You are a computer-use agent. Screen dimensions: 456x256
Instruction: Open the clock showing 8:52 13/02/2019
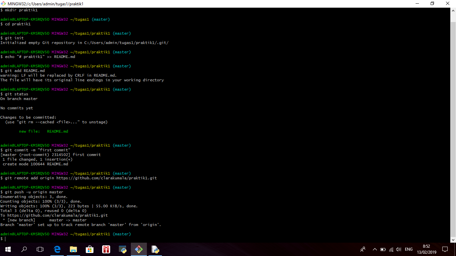[426, 249]
